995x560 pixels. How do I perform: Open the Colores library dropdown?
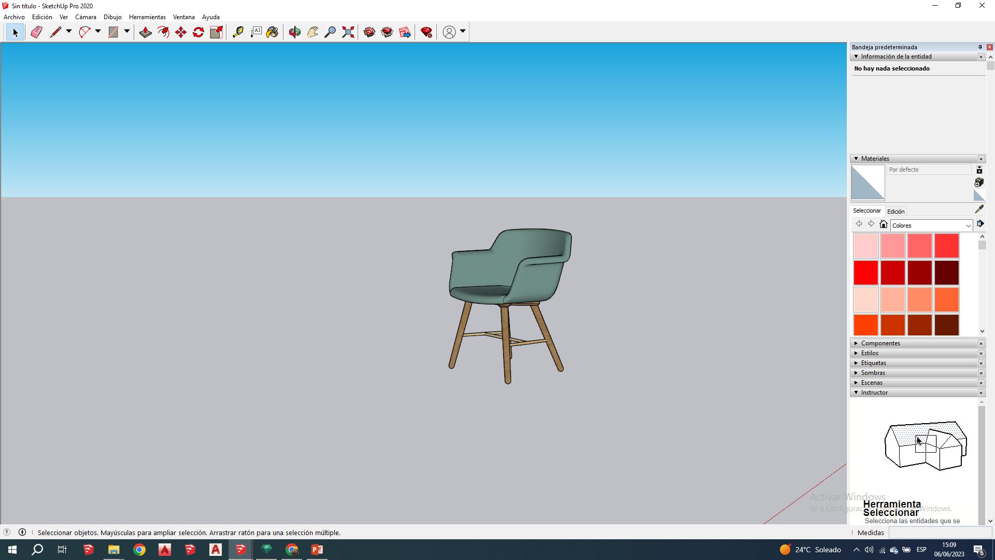(968, 226)
